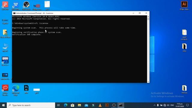Open the WPS Office desktop shortcut
The image size is (192, 108).
[x=16, y=5]
